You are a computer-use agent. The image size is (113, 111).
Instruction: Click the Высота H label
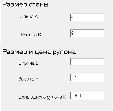coord(28,79)
